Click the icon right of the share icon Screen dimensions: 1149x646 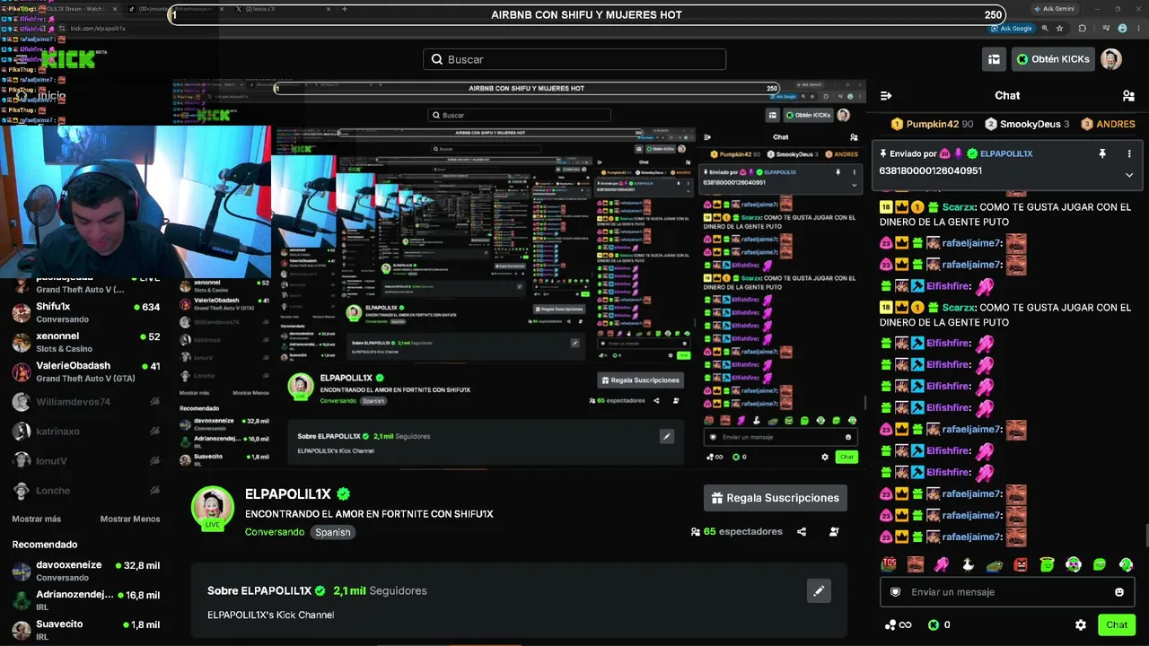(834, 532)
